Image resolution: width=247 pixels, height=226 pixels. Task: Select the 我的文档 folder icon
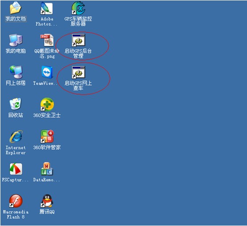pos(16,8)
